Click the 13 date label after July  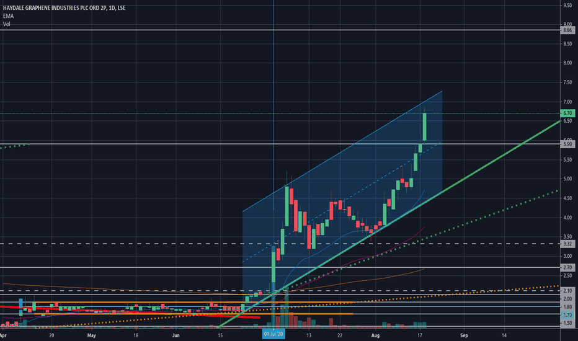309,335
